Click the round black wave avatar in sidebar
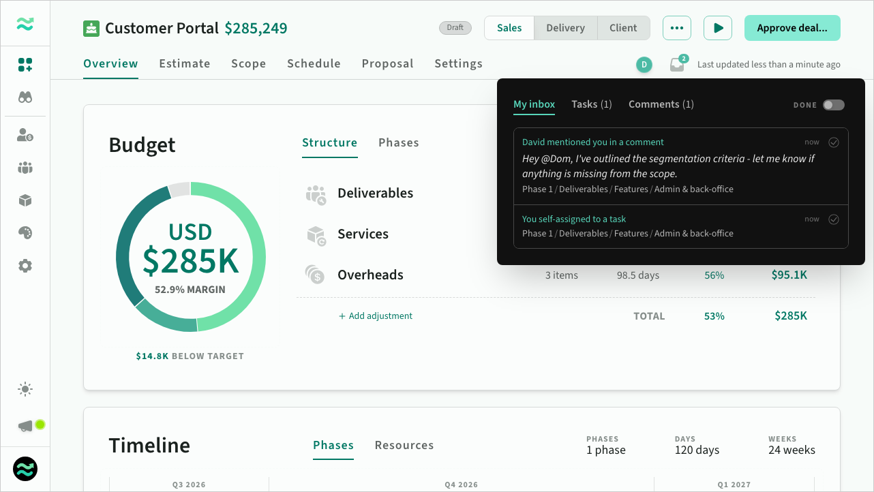The image size is (874, 492). pos(25,469)
